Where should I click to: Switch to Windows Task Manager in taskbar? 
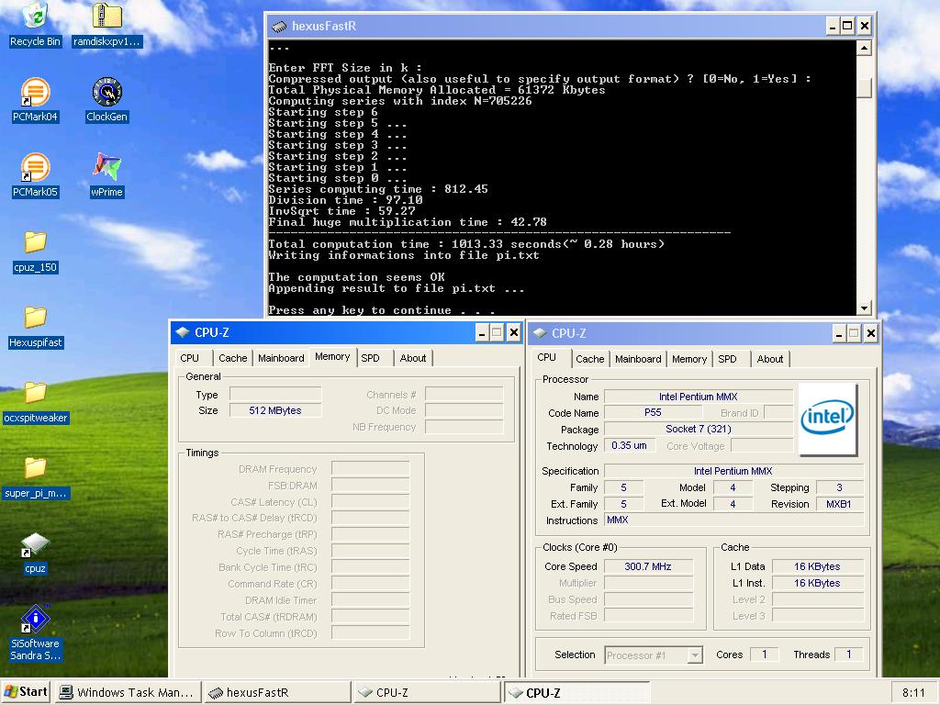coord(127,692)
